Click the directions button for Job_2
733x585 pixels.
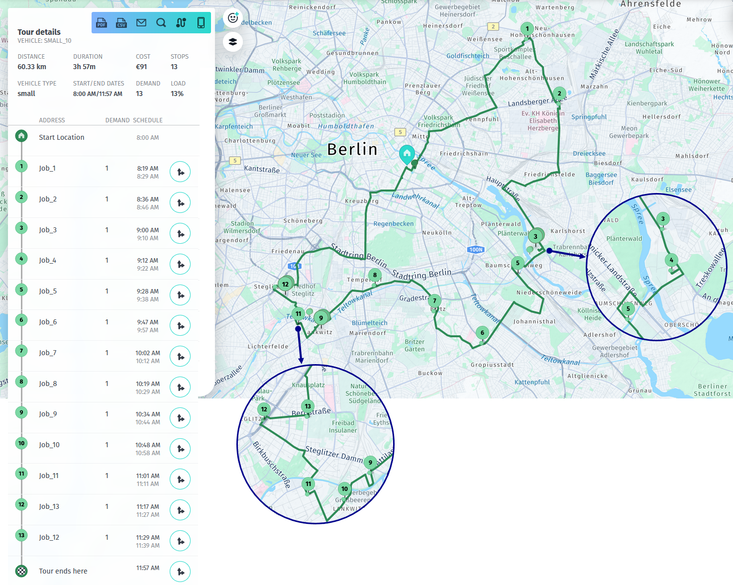tap(180, 203)
